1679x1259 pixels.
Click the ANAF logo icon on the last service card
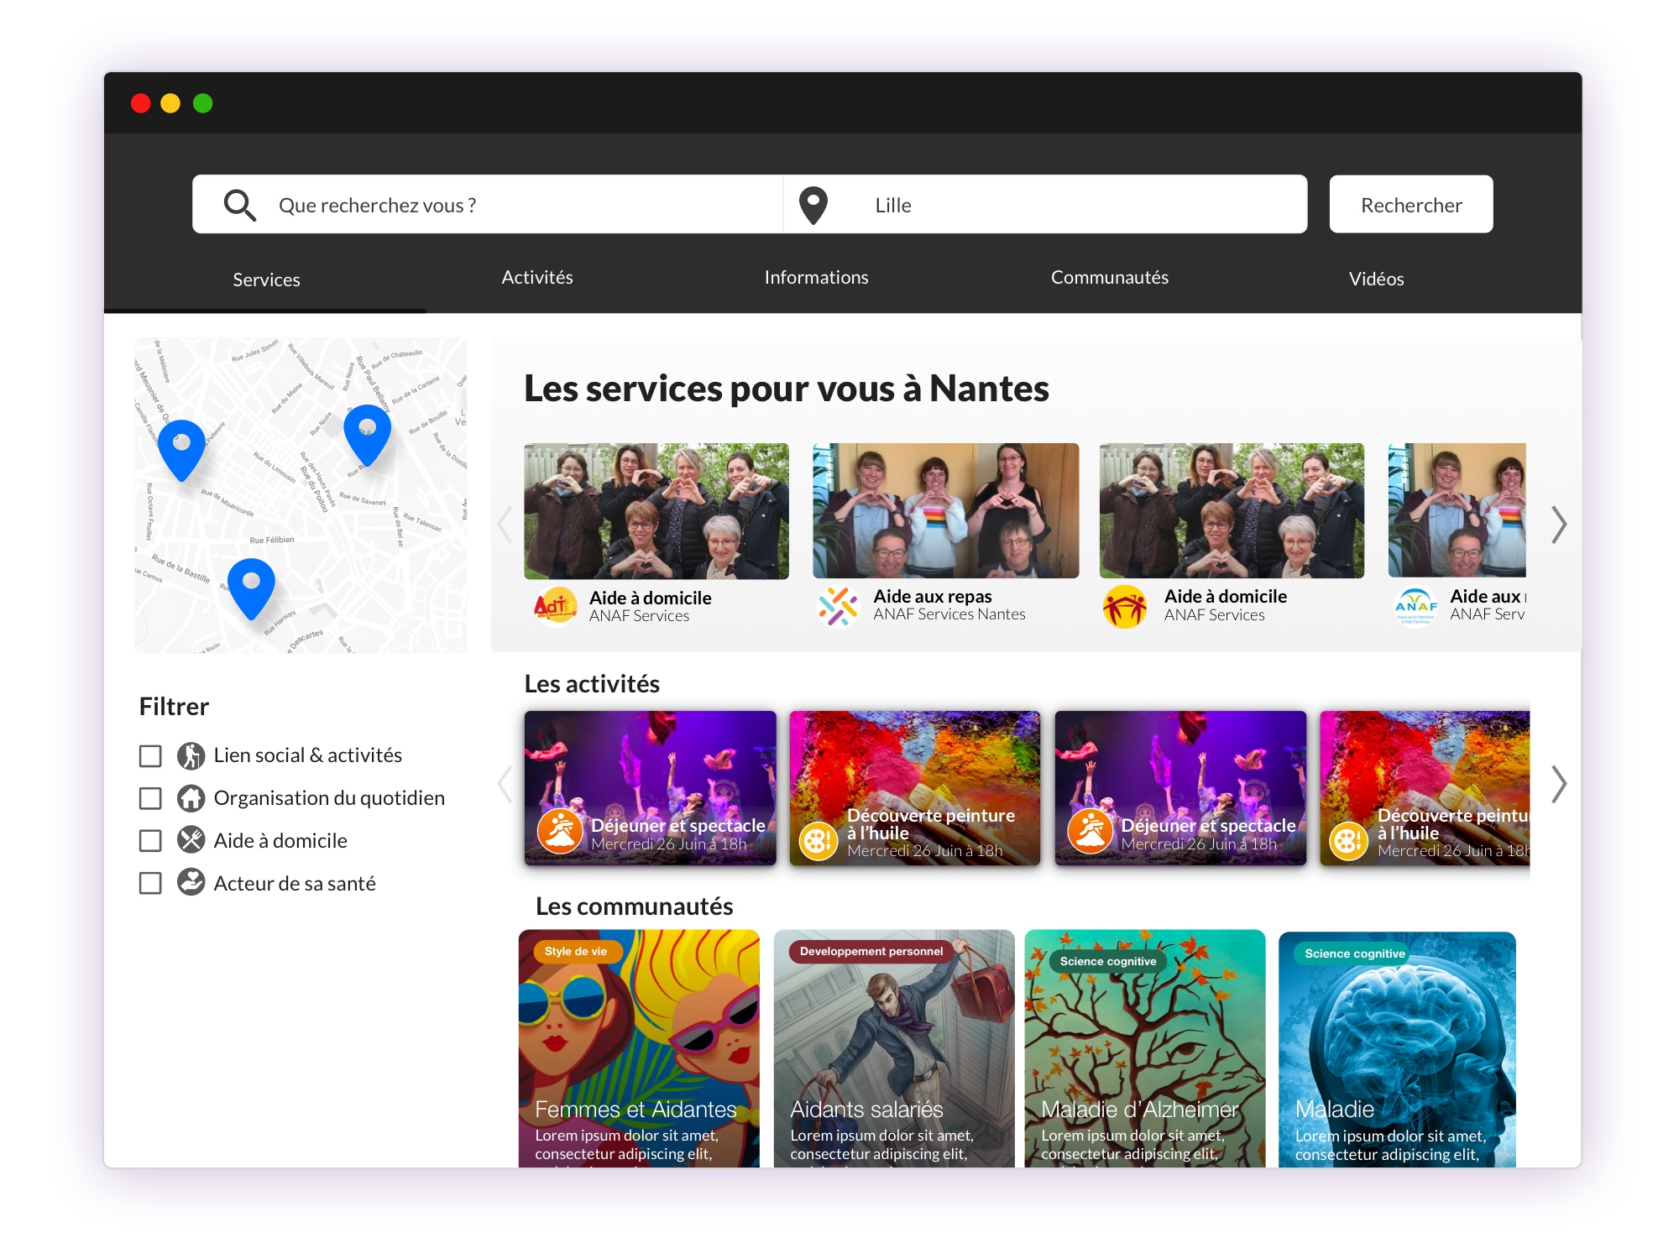coord(1415,605)
